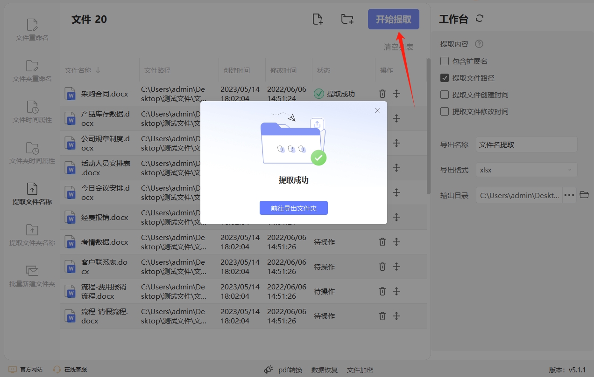
Task: Click the 文件路径 column header
Action: (x=157, y=70)
